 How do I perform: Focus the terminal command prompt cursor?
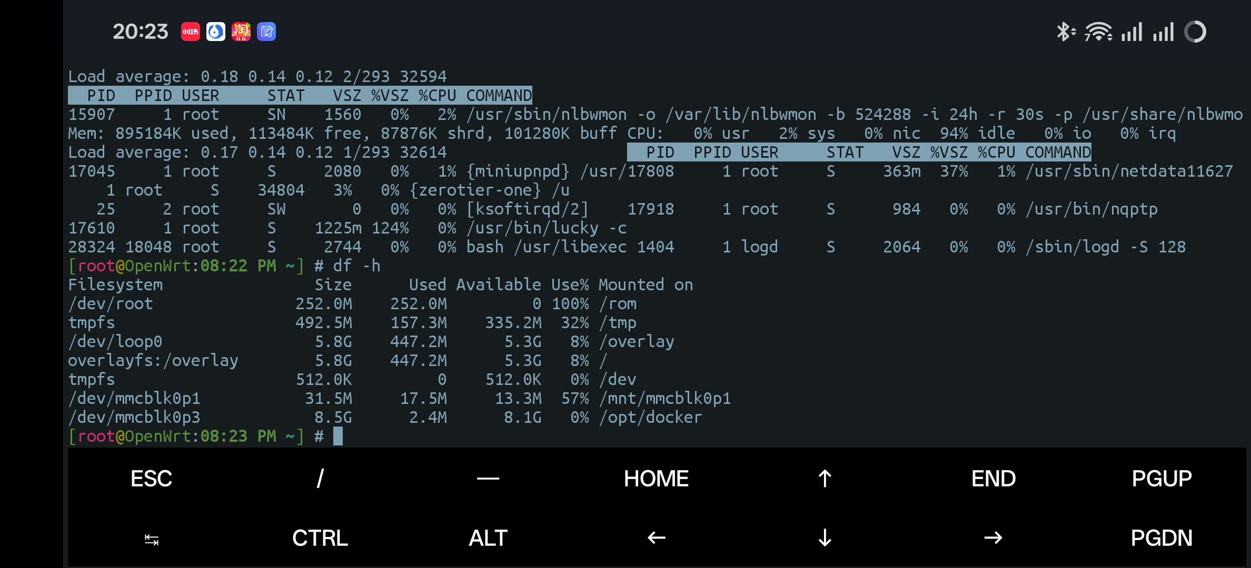338,436
